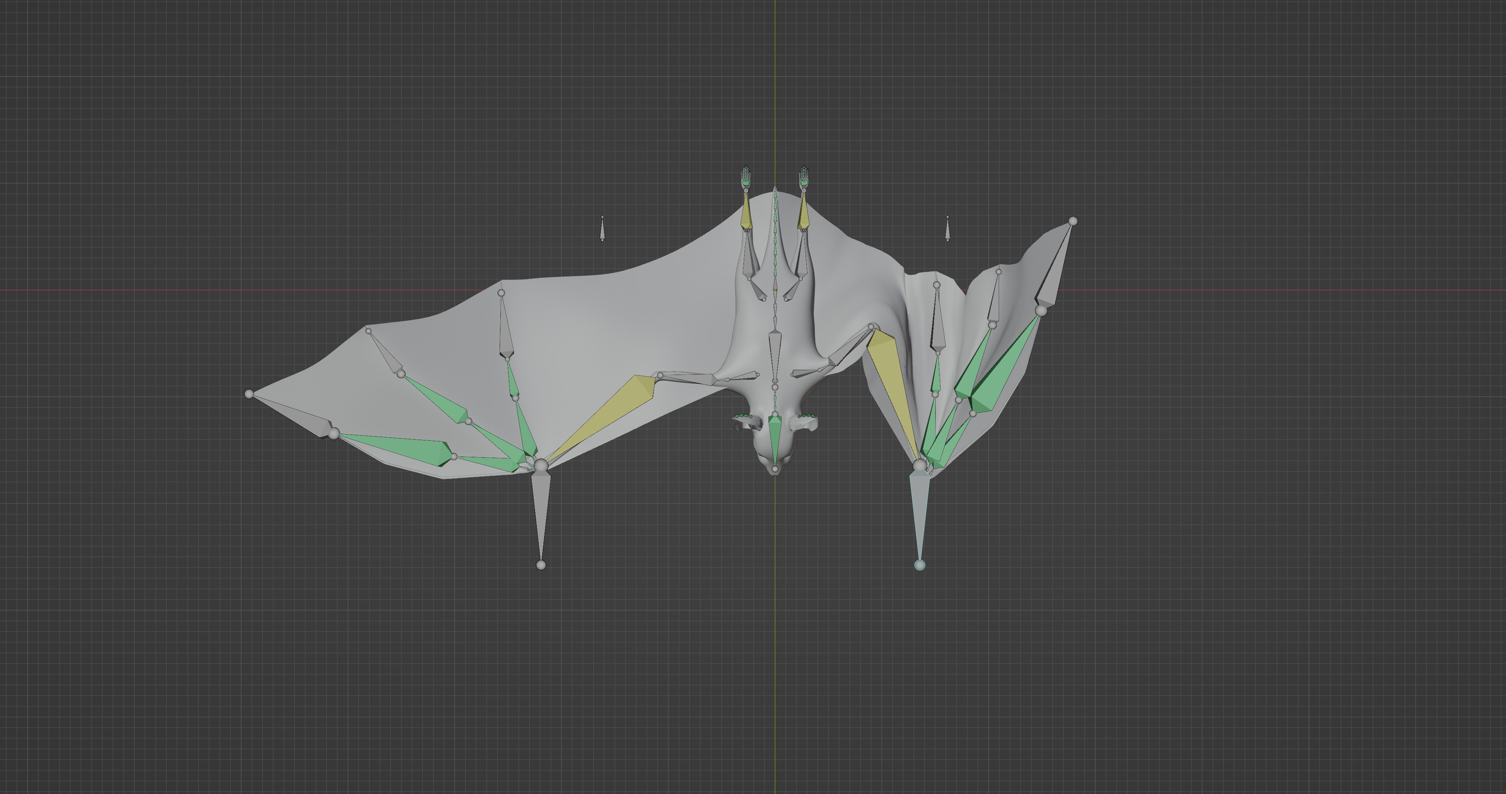Select small floating bone above left wing
The image size is (1506, 794).
click(602, 229)
